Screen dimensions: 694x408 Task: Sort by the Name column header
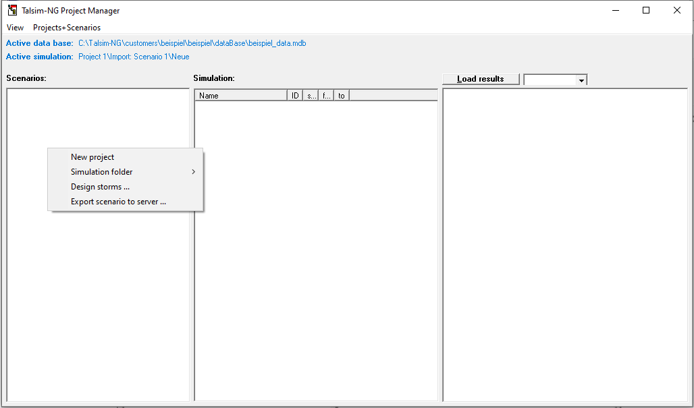241,96
